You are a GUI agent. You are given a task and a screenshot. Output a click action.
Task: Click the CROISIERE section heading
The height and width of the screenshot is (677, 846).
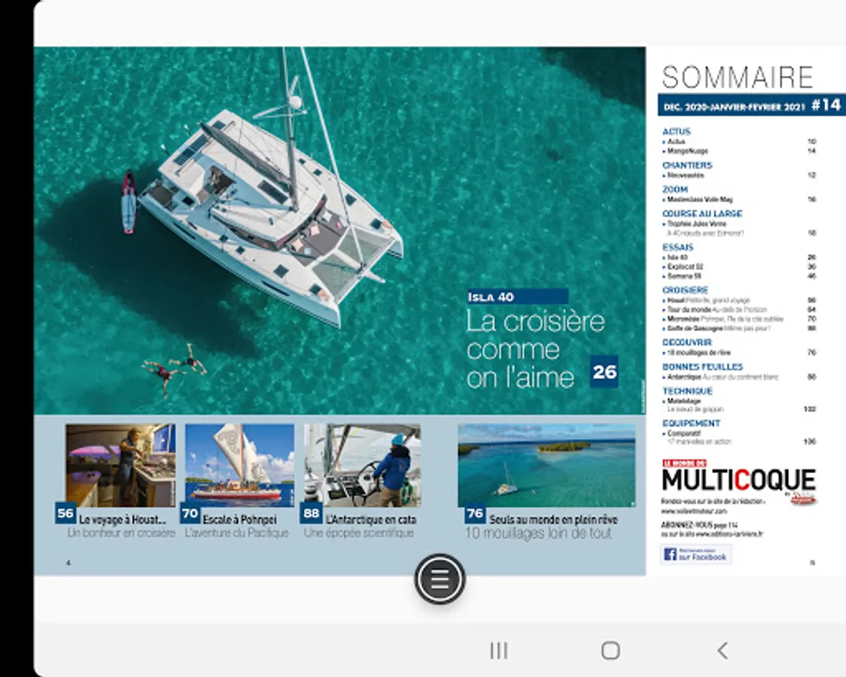685,290
